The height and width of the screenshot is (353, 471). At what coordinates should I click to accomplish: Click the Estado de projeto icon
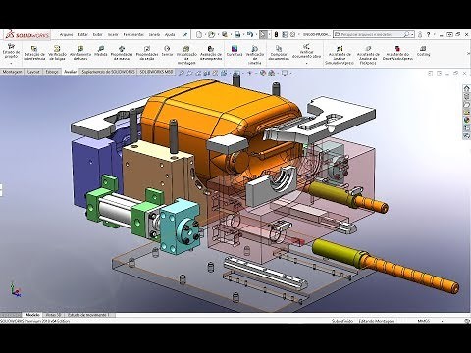pos(11,51)
